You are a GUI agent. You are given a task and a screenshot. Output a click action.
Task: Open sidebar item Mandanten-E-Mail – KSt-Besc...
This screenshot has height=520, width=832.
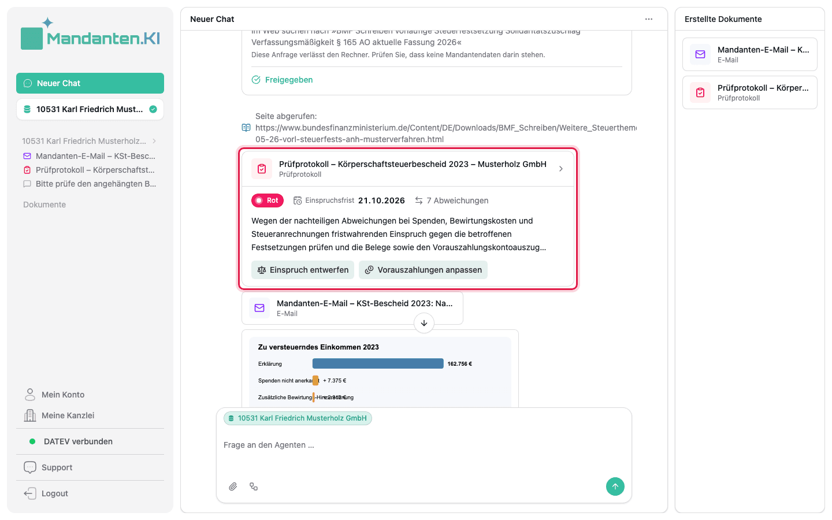tap(90, 156)
